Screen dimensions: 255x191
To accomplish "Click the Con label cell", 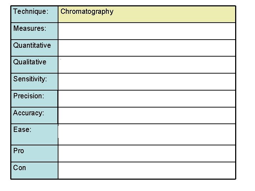I will (x=34, y=170).
